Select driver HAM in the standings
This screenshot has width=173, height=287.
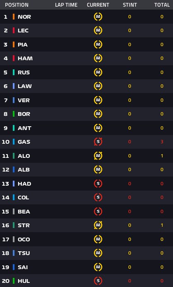(25, 58)
